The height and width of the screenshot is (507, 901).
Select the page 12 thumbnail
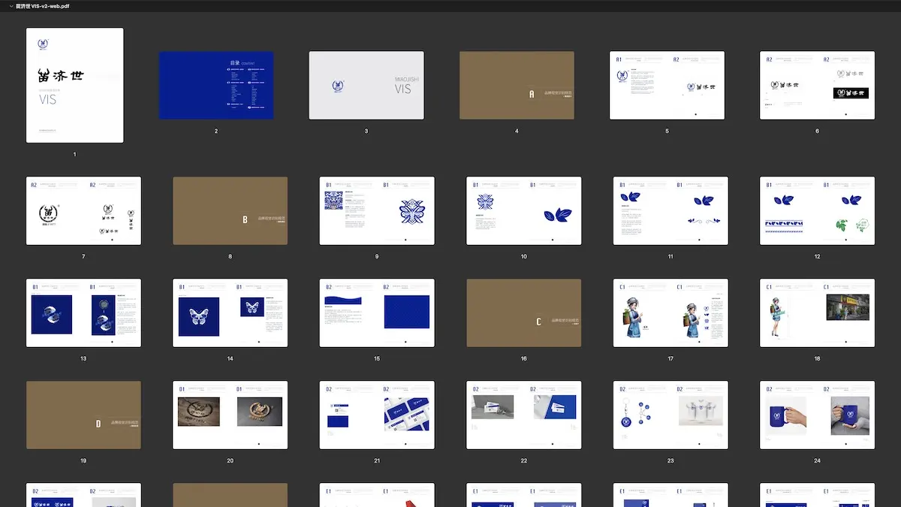(817, 210)
